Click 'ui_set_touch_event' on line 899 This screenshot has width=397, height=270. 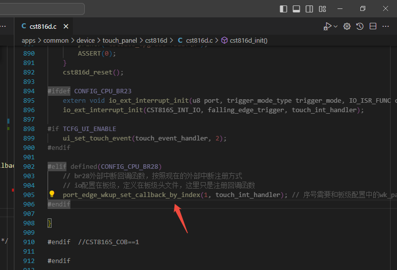tap(97, 138)
